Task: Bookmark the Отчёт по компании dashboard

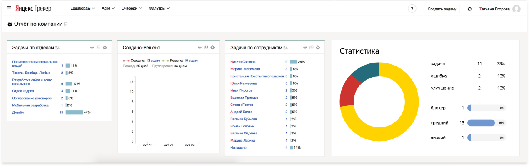Action: point(66,24)
